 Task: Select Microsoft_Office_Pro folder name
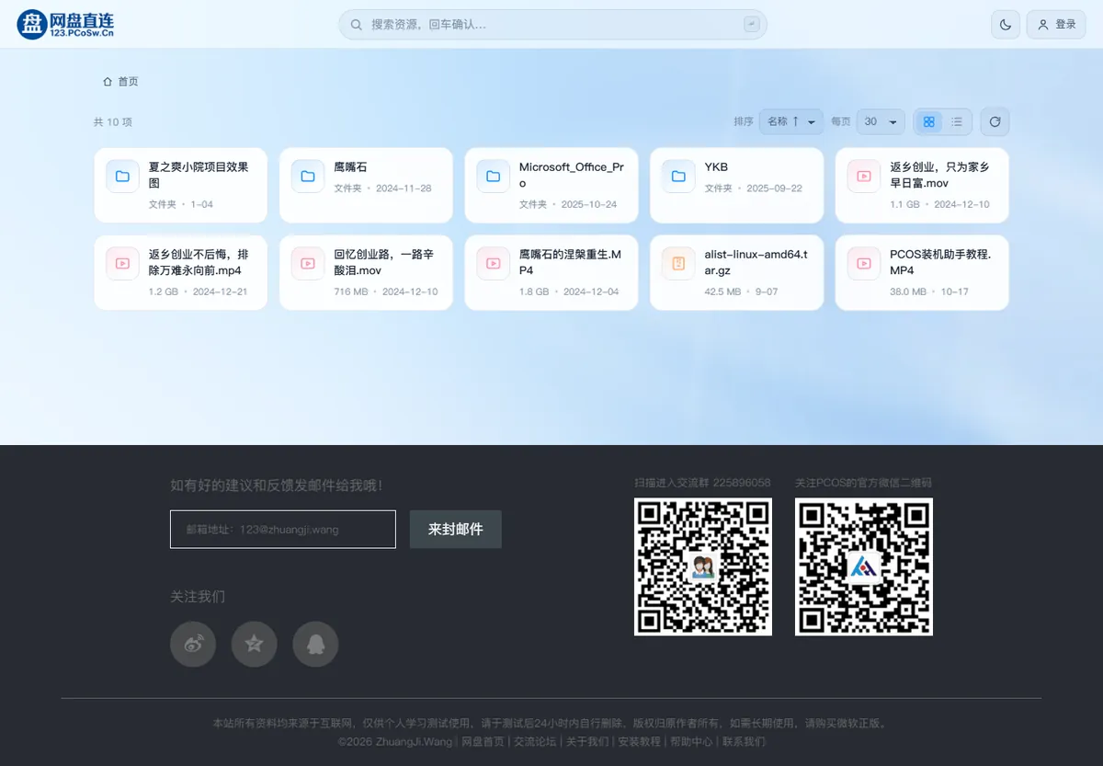(x=572, y=175)
